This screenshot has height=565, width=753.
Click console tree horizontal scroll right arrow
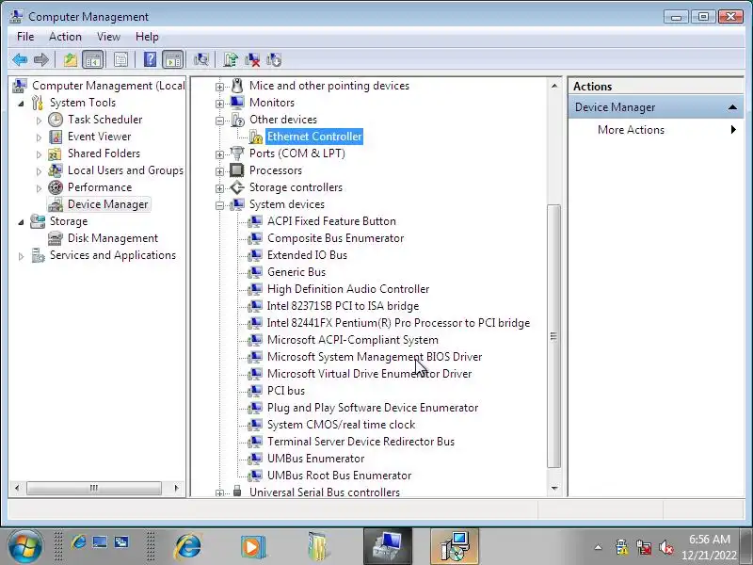(x=176, y=488)
